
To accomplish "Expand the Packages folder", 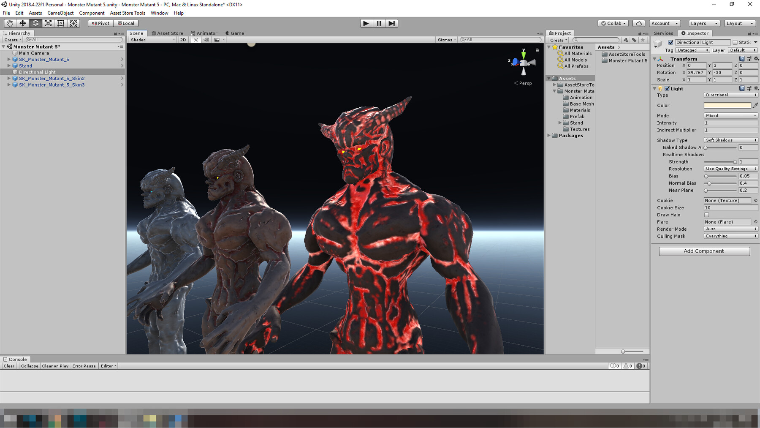I will (x=549, y=136).
